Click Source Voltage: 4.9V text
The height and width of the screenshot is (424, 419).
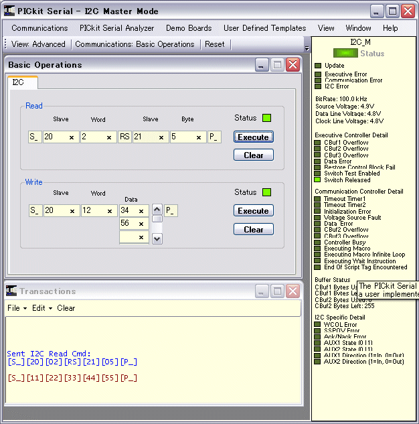tap(345, 107)
